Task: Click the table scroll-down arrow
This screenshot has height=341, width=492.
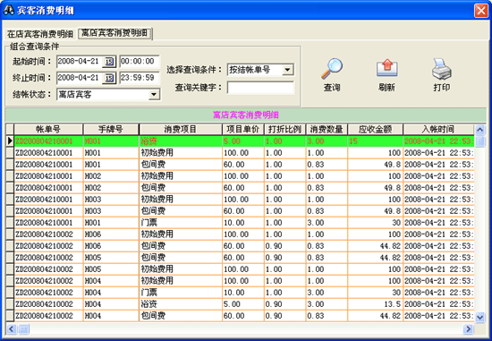Action: coord(479,317)
